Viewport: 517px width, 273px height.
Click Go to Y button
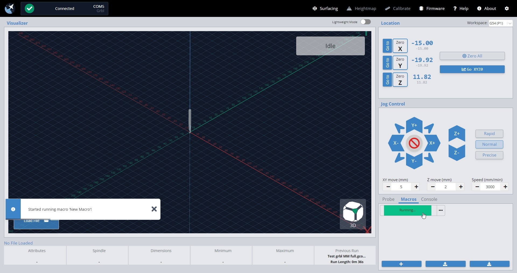click(387, 63)
